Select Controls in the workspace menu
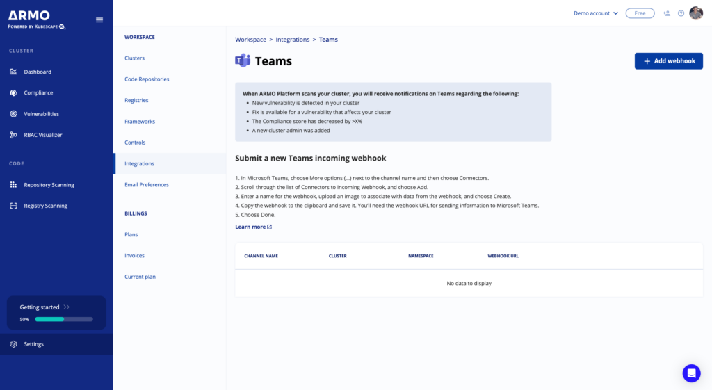 (135, 143)
